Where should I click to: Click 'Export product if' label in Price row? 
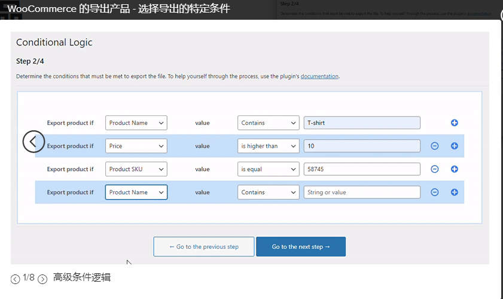point(70,146)
